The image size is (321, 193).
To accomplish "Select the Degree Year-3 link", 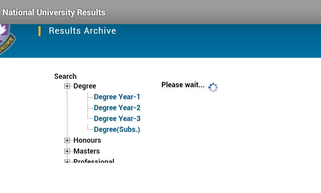I will point(117,119).
